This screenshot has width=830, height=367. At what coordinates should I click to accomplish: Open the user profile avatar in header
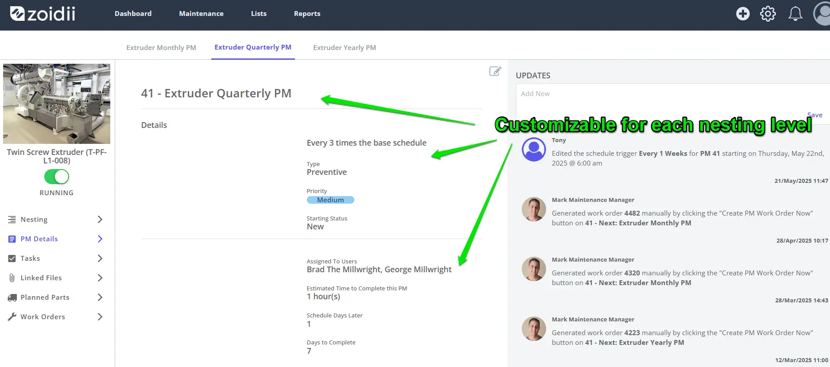pos(822,14)
